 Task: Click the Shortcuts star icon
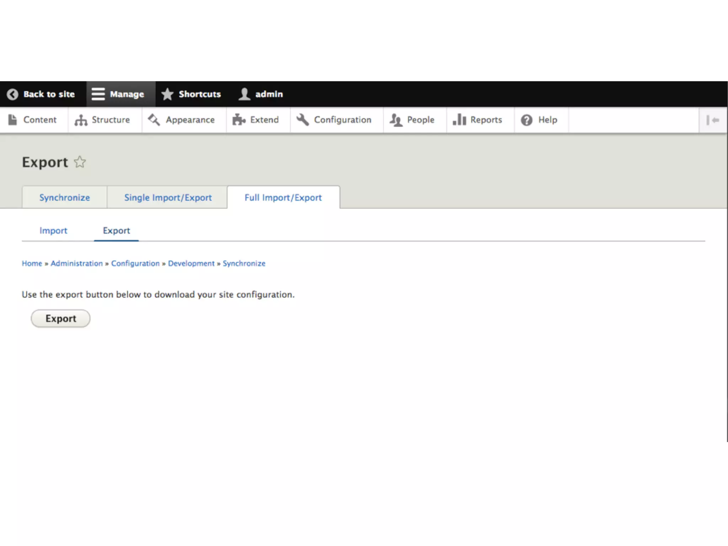pyautogui.click(x=167, y=94)
